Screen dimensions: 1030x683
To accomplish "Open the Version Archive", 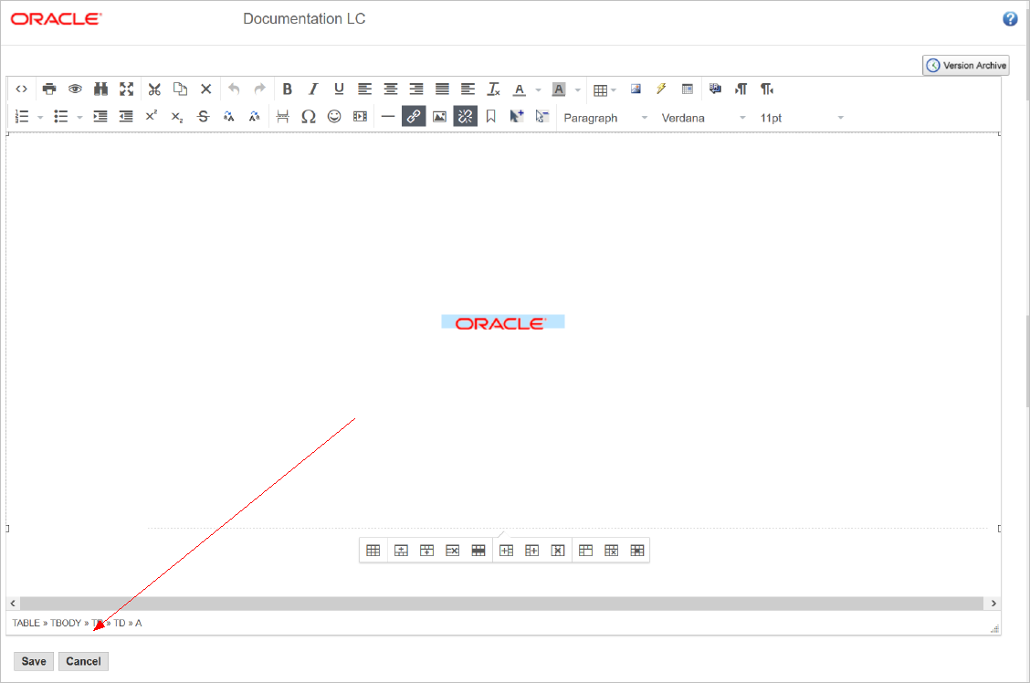I will click(x=966, y=66).
